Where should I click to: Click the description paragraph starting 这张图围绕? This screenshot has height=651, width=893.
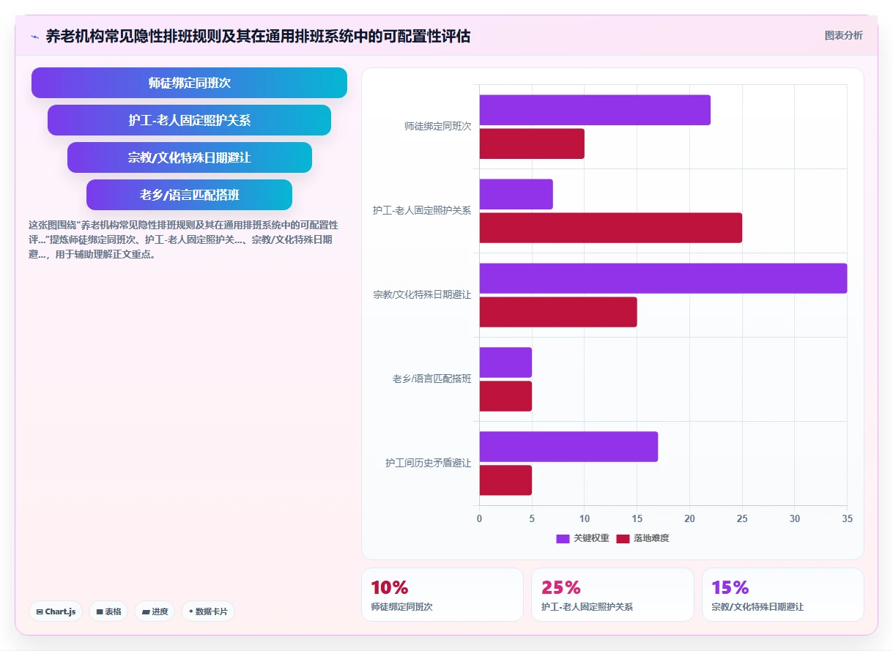pyautogui.click(x=183, y=239)
